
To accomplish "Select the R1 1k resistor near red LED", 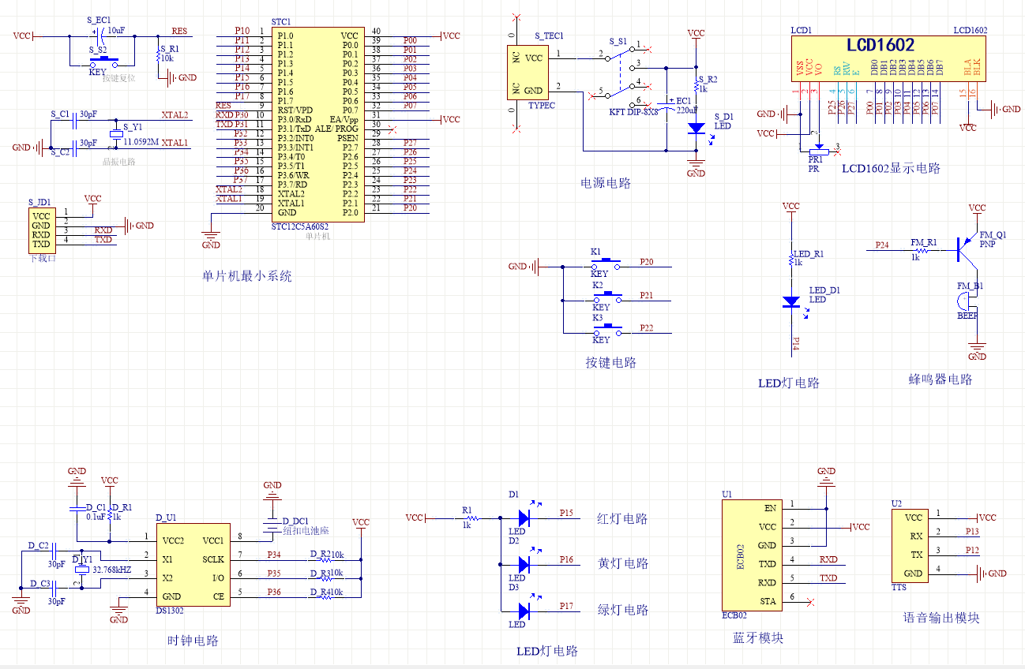I will click(x=471, y=518).
